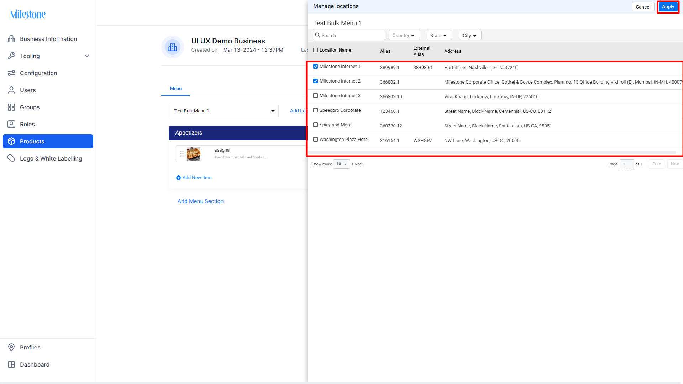Click the search magnifier icon

[x=318, y=35]
